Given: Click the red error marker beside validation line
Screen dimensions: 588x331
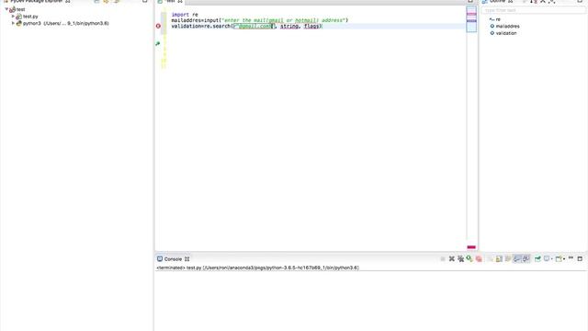Looking at the screenshot, I should [158, 26].
